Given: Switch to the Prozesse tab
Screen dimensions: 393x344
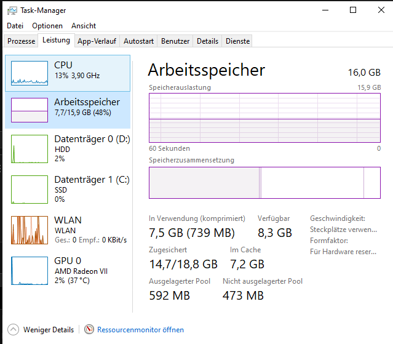Looking at the screenshot, I should point(22,41).
